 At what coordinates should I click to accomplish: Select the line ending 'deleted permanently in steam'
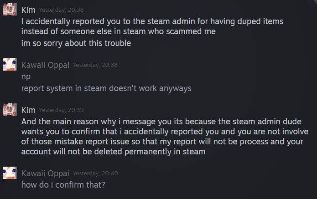[x=113, y=152]
